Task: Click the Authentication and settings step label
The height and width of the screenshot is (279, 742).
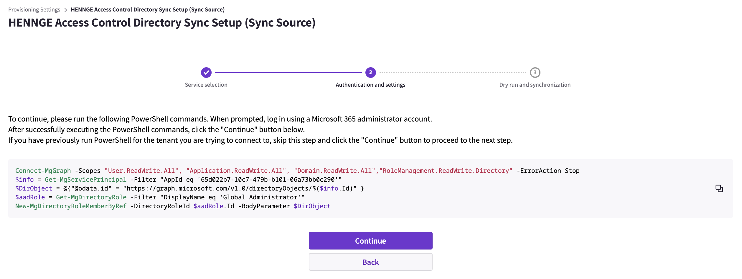Action: (370, 85)
